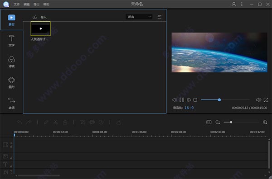
Task: Open the 滤镜 filters panel
Action: [x=11, y=62]
